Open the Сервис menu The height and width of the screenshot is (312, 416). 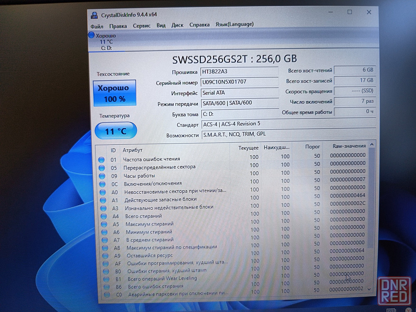(x=141, y=25)
